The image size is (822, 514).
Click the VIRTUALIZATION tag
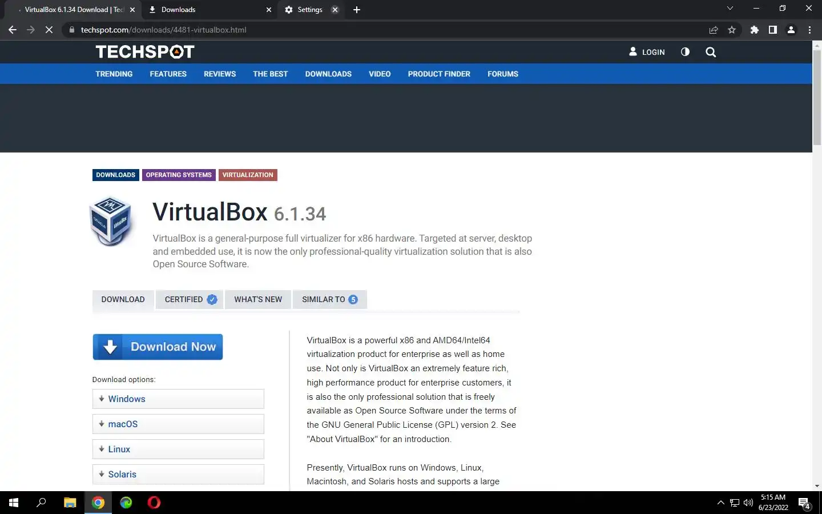[248, 175]
